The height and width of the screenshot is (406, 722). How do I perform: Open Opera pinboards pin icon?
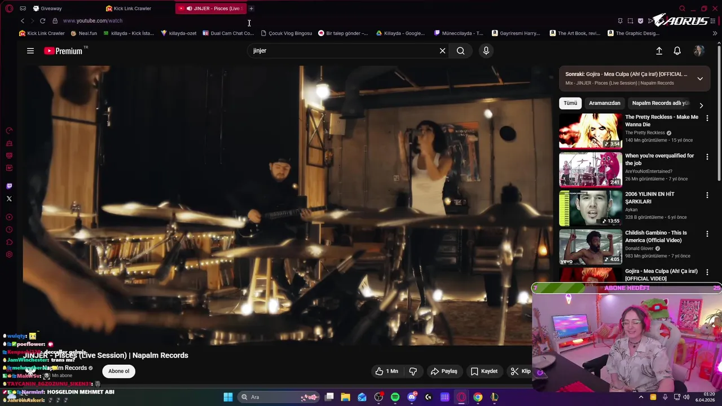620,21
